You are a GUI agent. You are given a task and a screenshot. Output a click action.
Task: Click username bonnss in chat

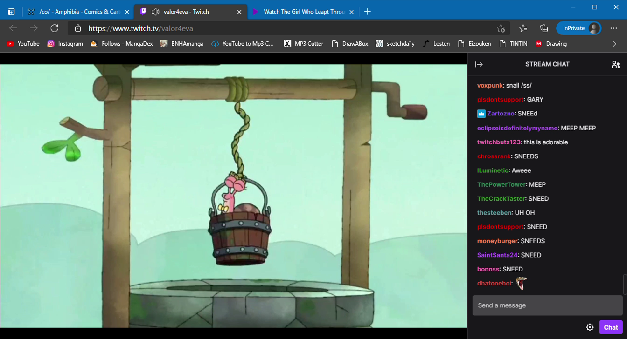488,269
